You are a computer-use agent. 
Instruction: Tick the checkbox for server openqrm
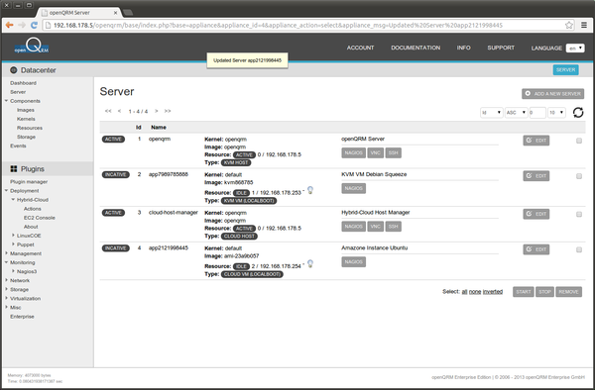point(579,141)
